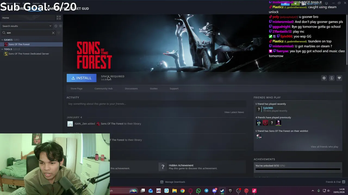348x195 pixels.
Task: Open Google Chrome from taskbar
Action: click(x=182, y=191)
